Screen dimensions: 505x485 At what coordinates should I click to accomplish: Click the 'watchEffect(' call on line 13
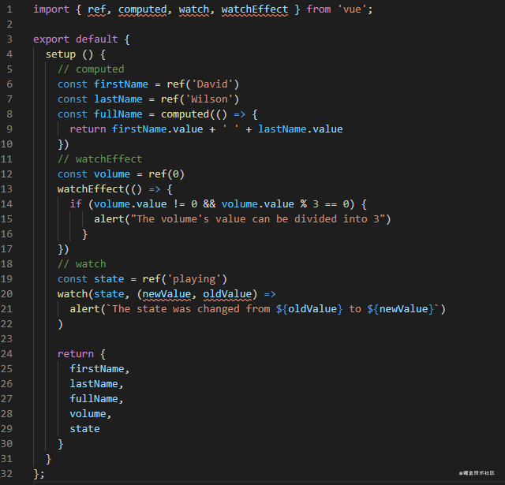pyautogui.click(x=94, y=189)
